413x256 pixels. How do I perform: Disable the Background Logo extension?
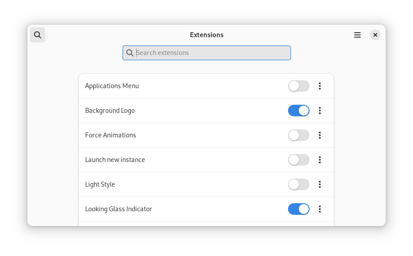click(298, 111)
